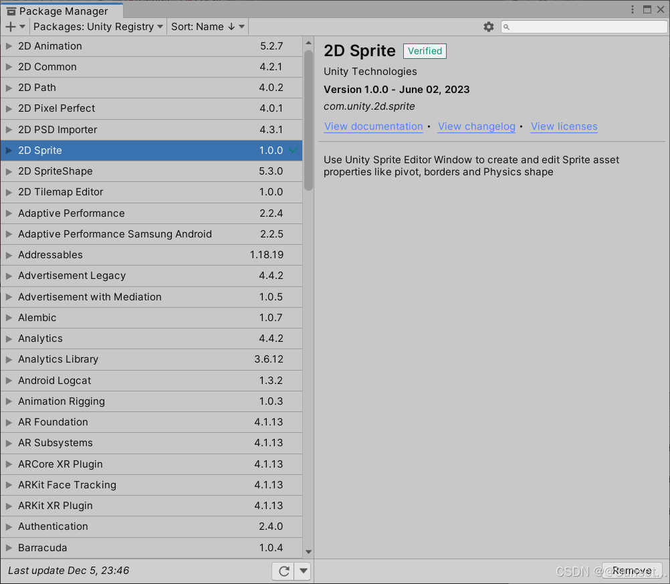This screenshot has width=670, height=584.
Task: Expand 2D Tilemap Editor package arrow
Action: pyautogui.click(x=9, y=193)
